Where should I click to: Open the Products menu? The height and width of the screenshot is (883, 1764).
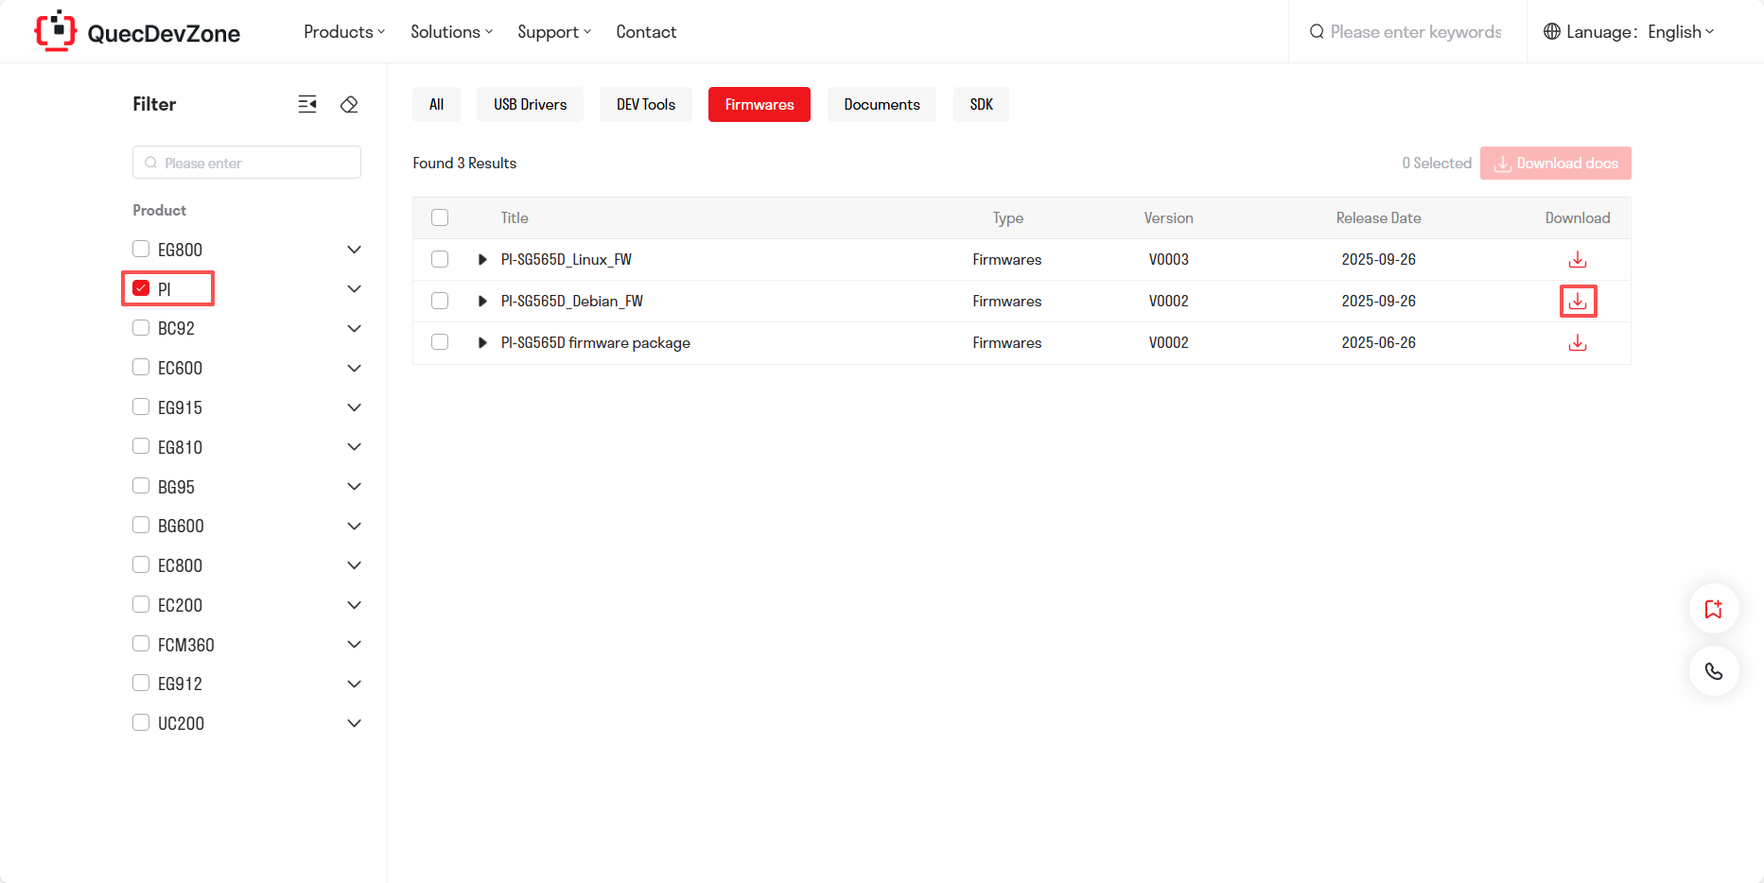click(343, 32)
